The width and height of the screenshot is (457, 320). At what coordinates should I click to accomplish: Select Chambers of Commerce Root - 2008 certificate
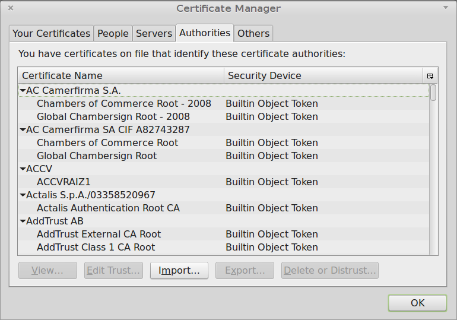[x=123, y=104]
